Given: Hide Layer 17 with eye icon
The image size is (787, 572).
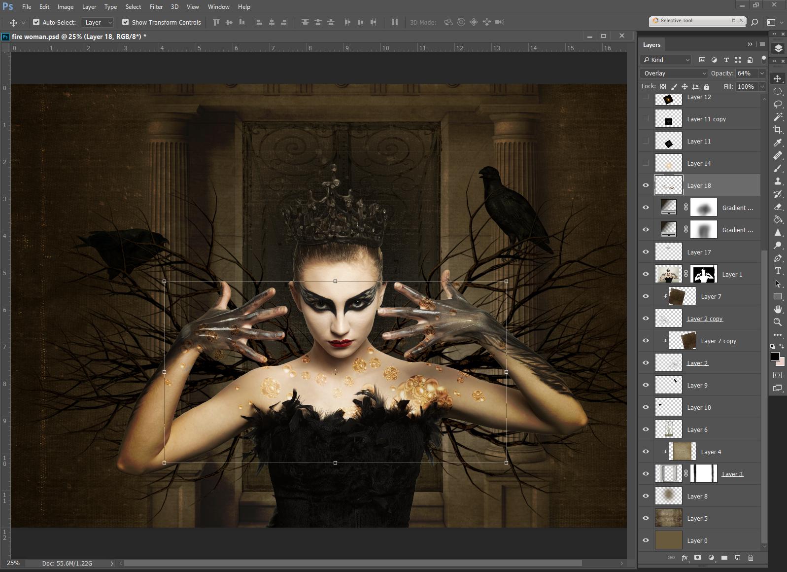Looking at the screenshot, I should coord(646,252).
